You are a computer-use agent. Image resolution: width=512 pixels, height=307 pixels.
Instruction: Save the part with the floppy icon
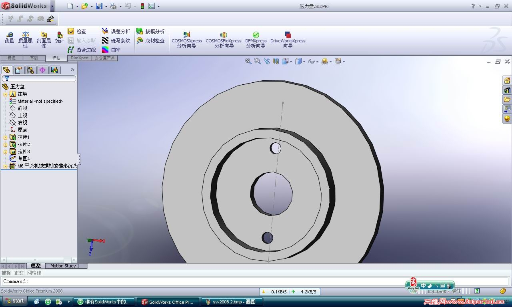99,6
